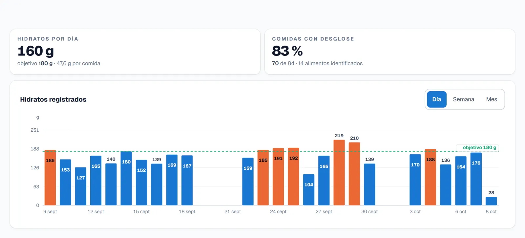Select the blue bar labeled 164
525x238 pixels.
[x=461, y=181]
